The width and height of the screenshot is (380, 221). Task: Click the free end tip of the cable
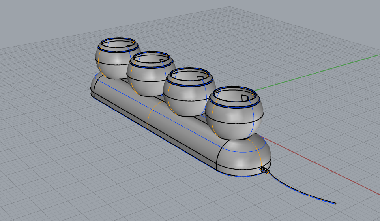(335, 203)
